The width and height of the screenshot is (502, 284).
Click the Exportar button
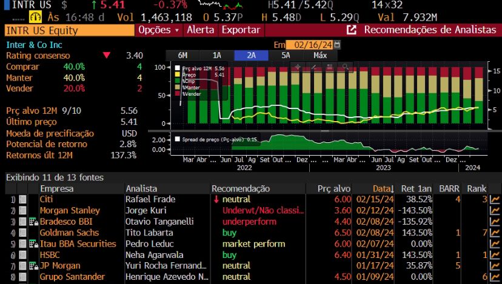(241, 30)
